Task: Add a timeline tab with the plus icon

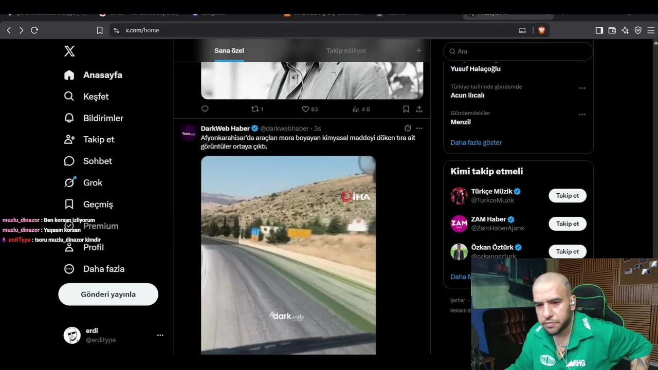Action: 419,50
